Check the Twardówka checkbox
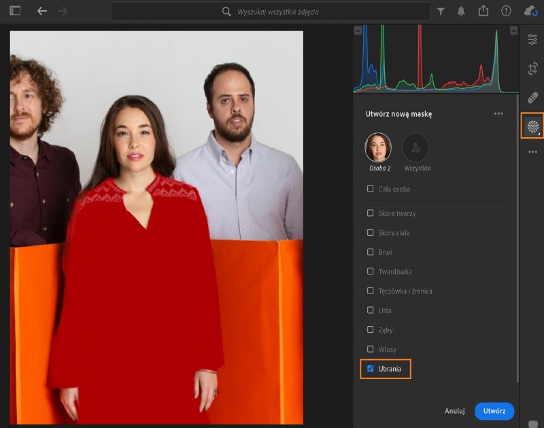 371,271
